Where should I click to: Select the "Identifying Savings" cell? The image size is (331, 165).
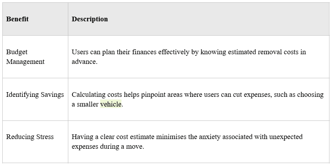click(35, 95)
